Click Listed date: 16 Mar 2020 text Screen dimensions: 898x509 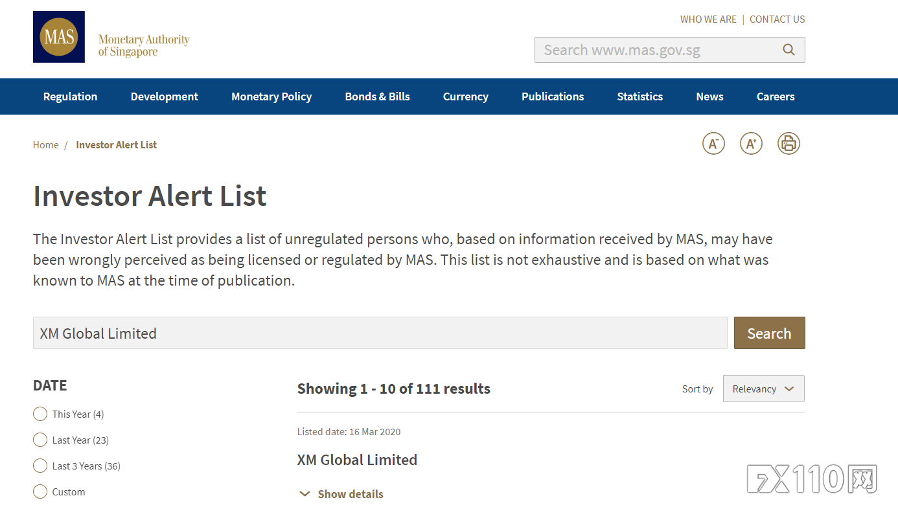349,432
